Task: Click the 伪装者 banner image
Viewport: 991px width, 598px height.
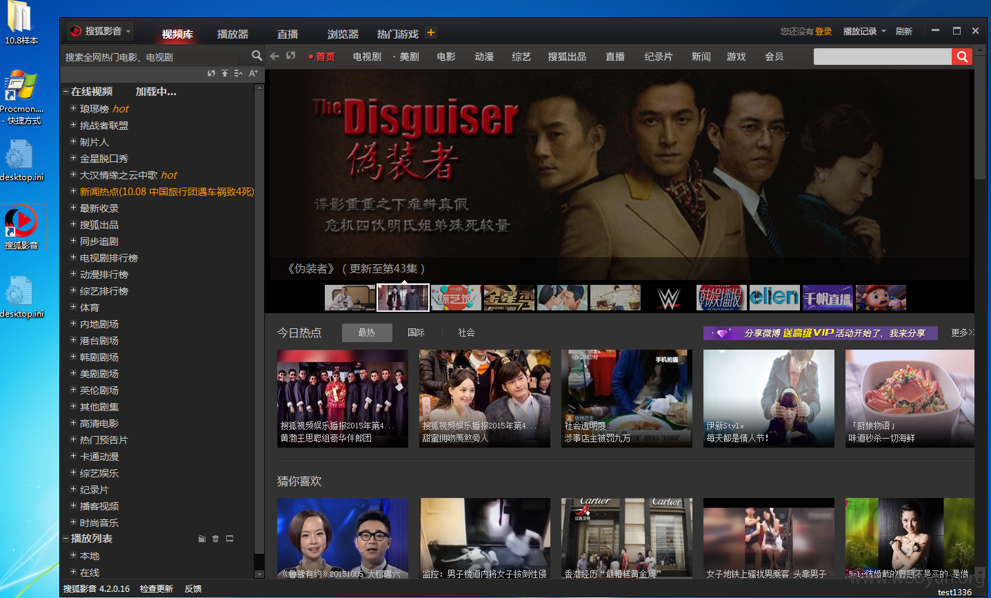Action: pos(621,175)
